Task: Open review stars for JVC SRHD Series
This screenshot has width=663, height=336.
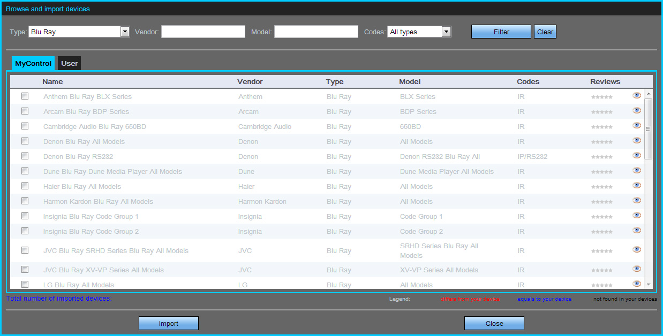Action: click(x=601, y=251)
